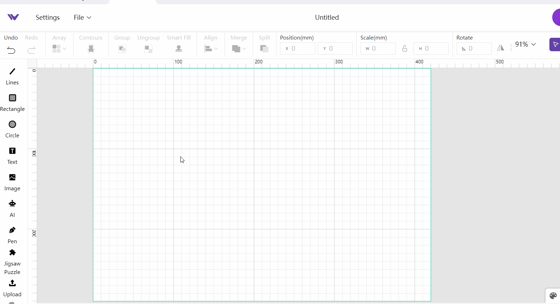Open the AI robot tool
Viewport: 560px width, 304px height.
pyautogui.click(x=12, y=209)
